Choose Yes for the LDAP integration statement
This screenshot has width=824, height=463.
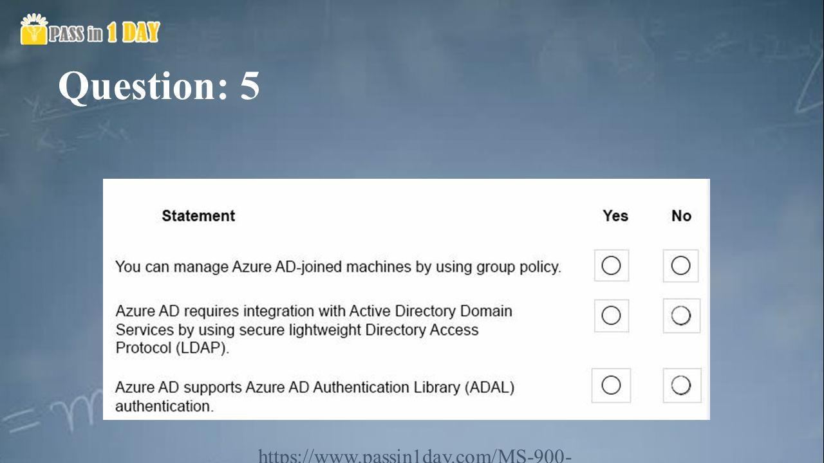pyautogui.click(x=611, y=315)
